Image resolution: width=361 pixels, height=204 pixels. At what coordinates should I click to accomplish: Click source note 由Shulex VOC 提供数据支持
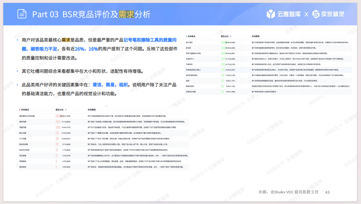294,192
